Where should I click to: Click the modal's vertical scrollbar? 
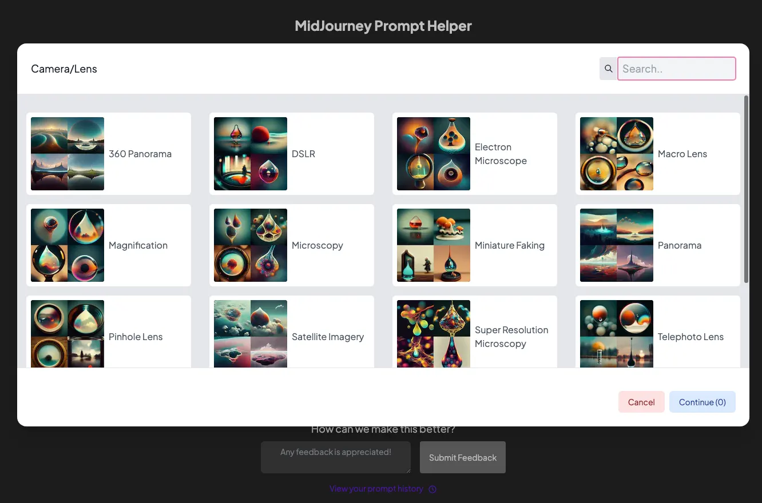(746, 189)
